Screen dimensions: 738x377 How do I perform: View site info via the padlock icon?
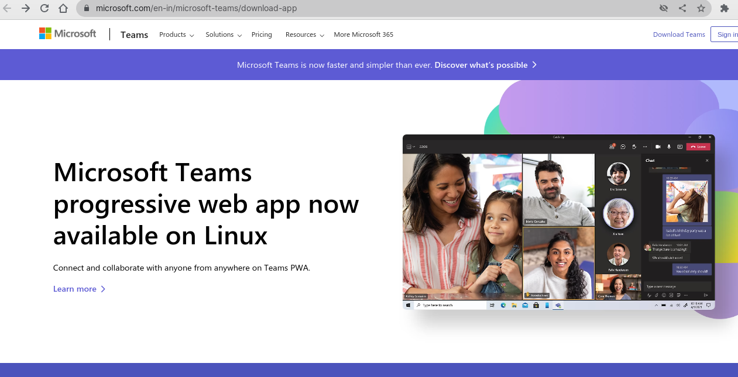[86, 9]
